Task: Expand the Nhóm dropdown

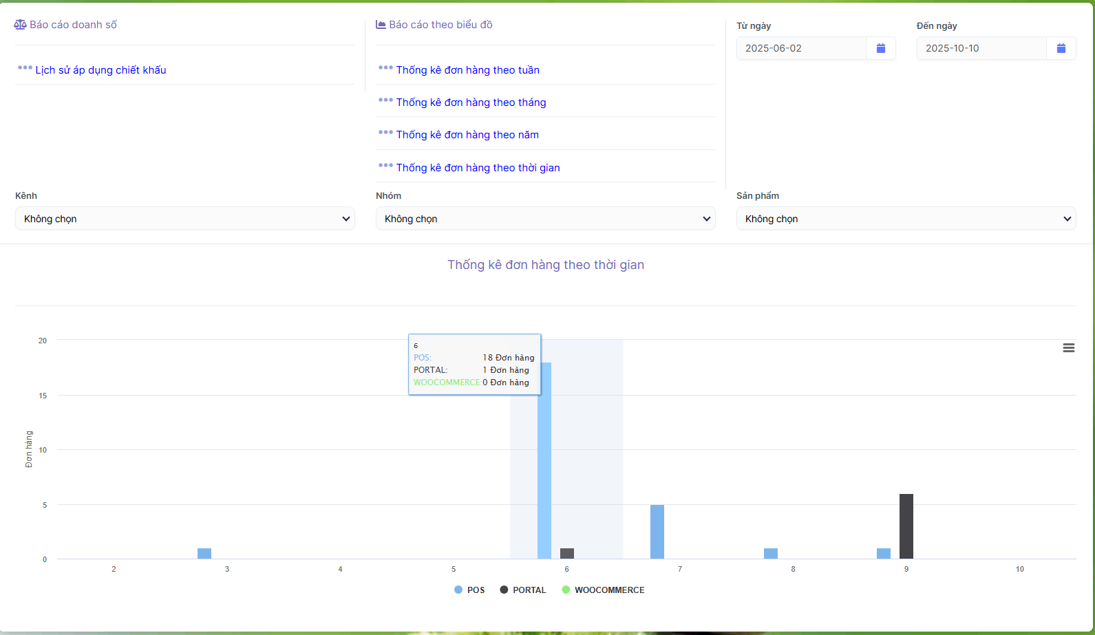Action: tap(545, 219)
